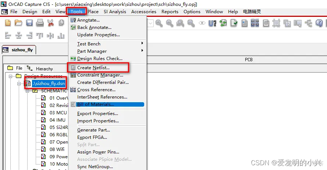Toggle Drag Connected Object toolbar icon
Image resolution: width=327 pixels, height=170 pixels.
(x=298, y=23)
